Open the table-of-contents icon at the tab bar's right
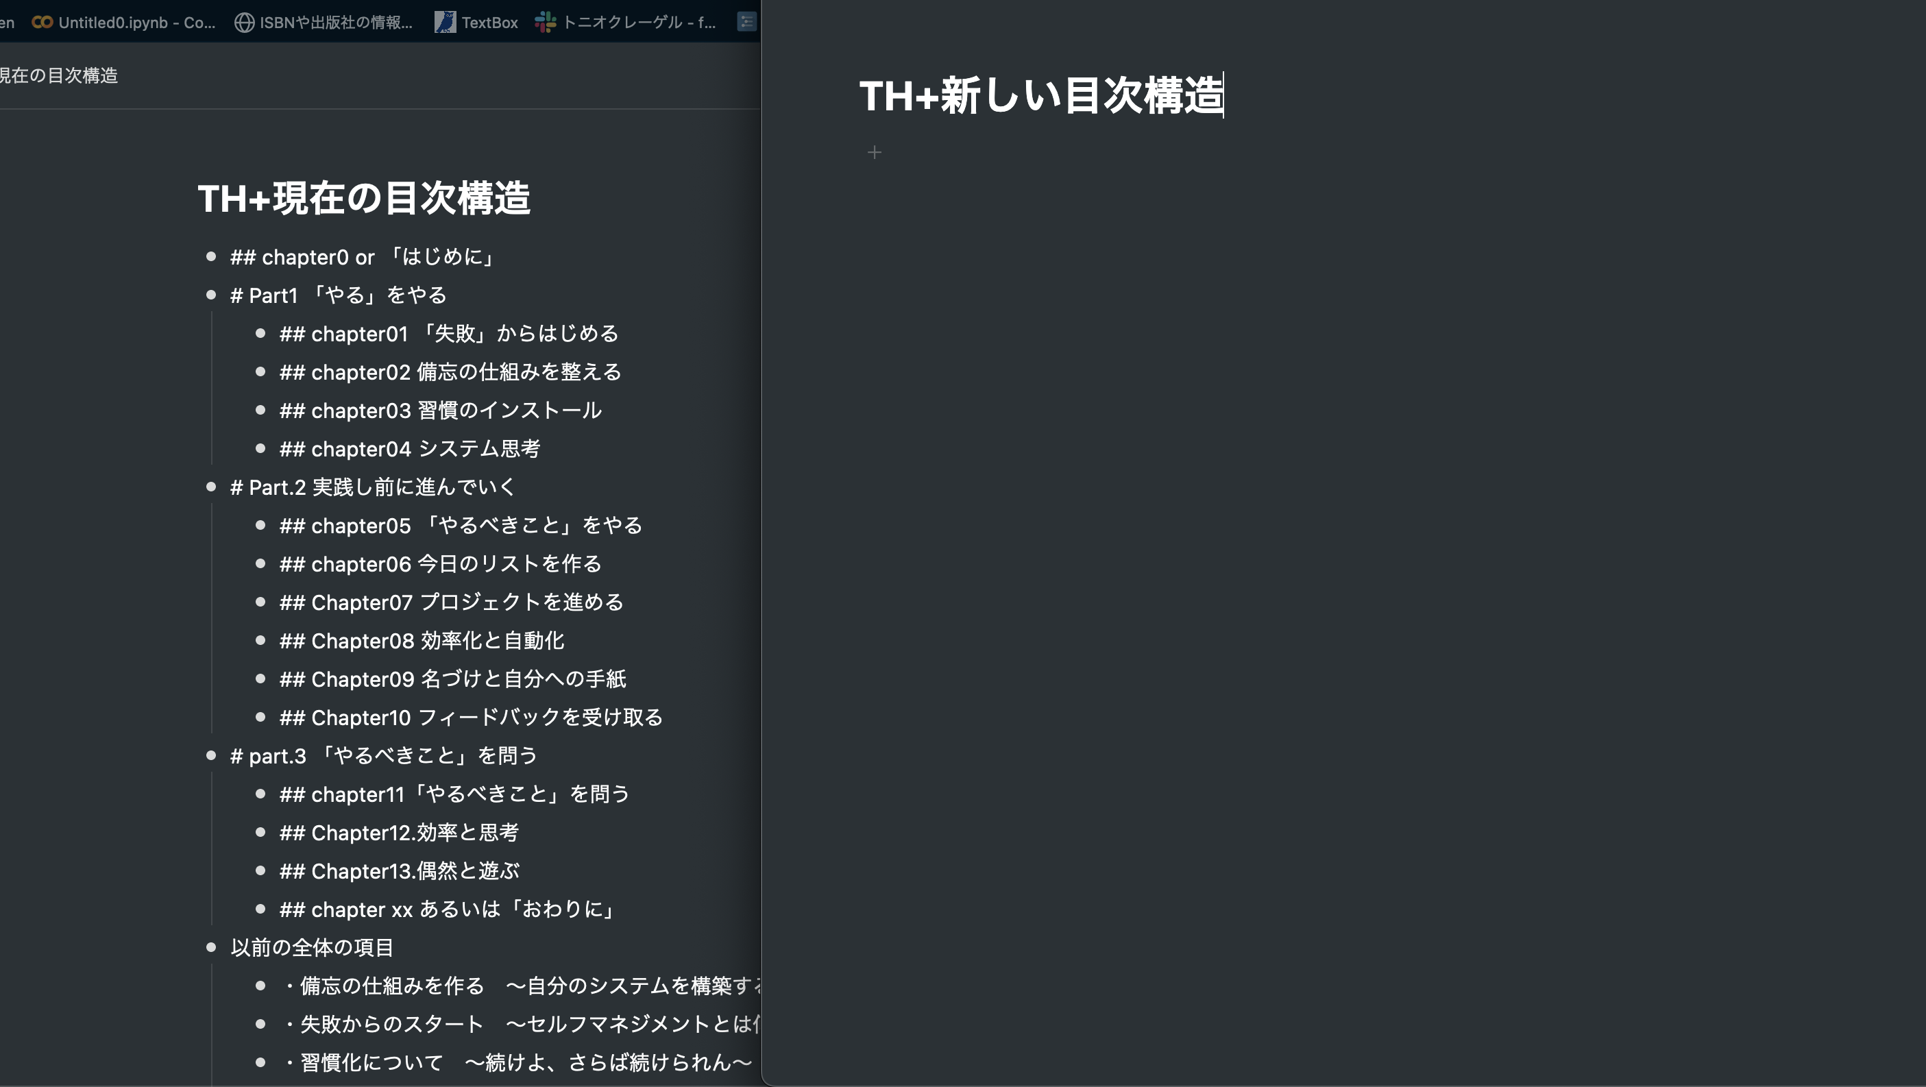This screenshot has width=1926, height=1087. click(746, 23)
